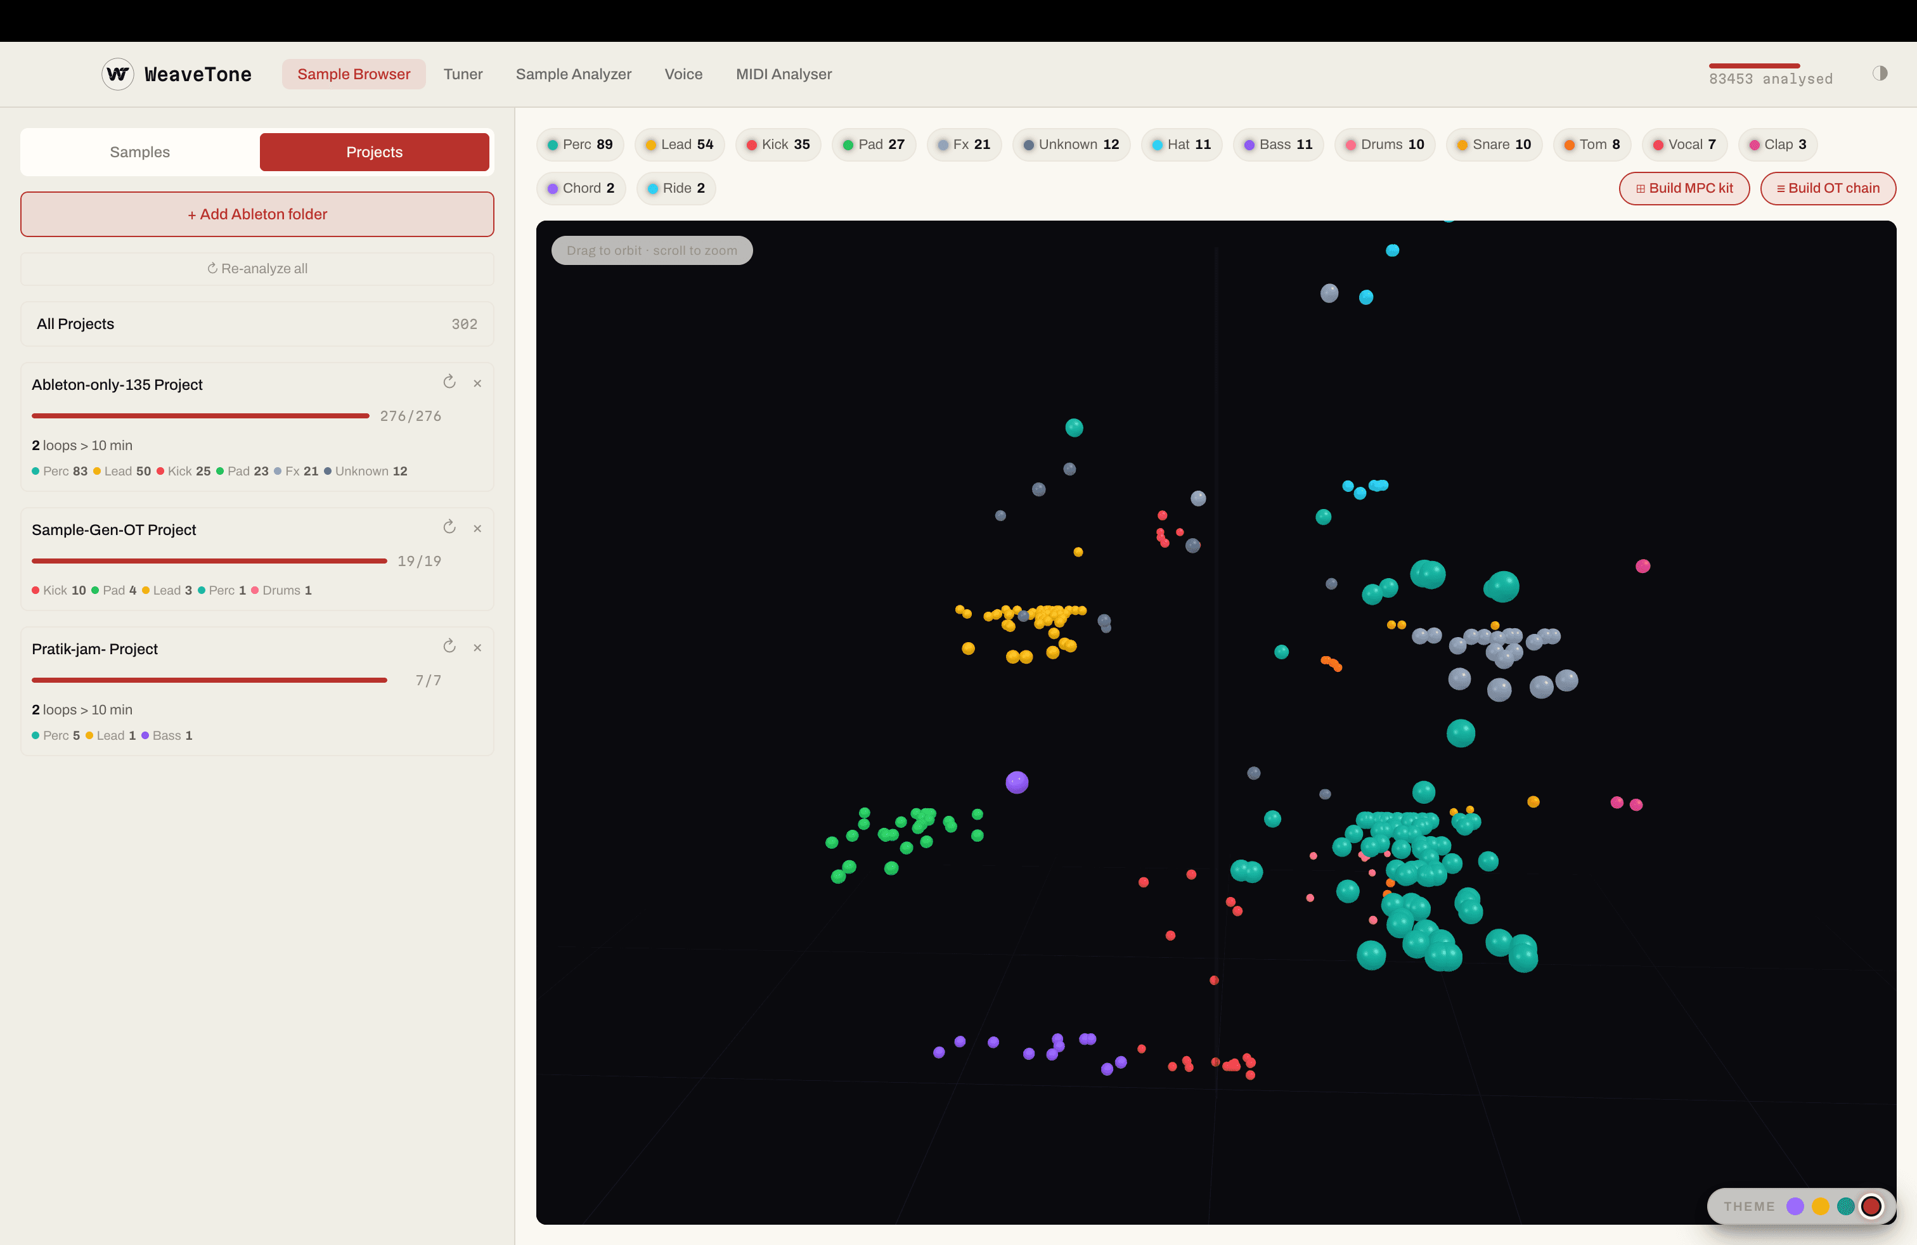Viewport: 1917px width, 1245px height.
Task: Open the Sample Analyzer tab
Action: pyautogui.click(x=574, y=74)
